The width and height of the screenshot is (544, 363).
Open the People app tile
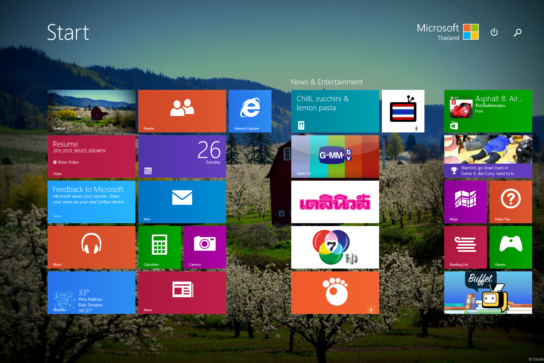(182, 111)
